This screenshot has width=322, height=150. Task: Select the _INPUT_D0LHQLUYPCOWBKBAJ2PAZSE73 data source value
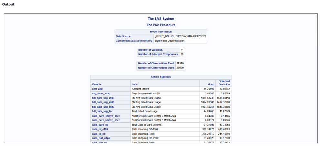pos(180,36)
